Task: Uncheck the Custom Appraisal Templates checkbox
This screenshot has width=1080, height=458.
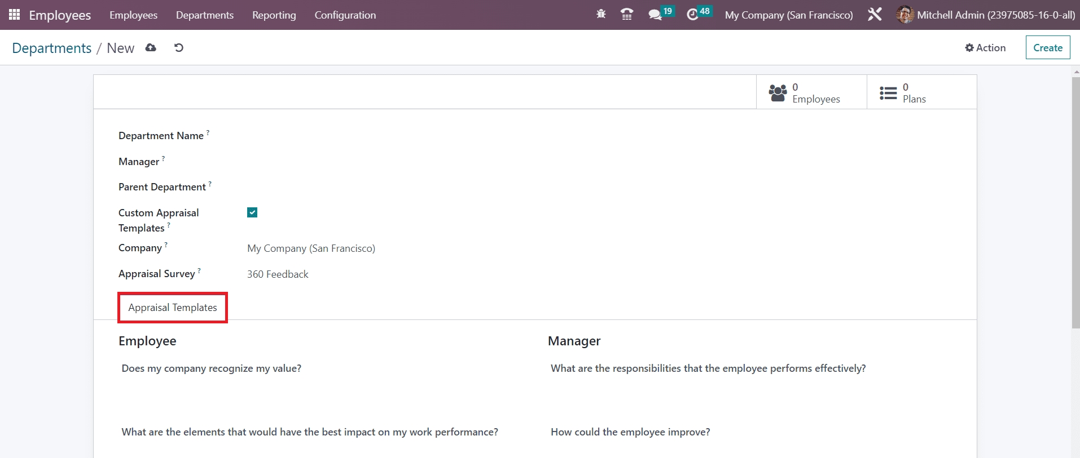Action: 252,212
